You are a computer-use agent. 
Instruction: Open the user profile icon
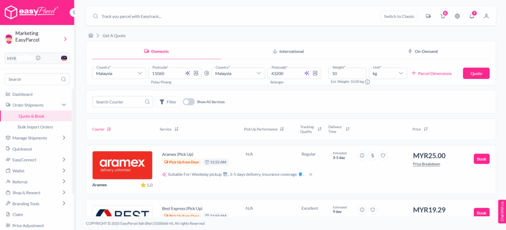pyautogui.click(x=486, y=16)
